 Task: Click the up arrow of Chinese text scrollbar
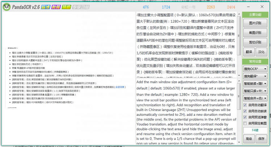pyautogui.click(x=239, y=14)
